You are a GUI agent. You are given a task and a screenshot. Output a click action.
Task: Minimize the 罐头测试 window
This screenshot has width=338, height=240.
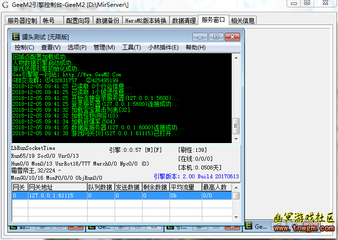(200, 37)
